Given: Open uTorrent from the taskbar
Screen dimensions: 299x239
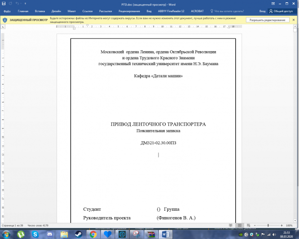Looking at the screenshot, I should point(21,234).
